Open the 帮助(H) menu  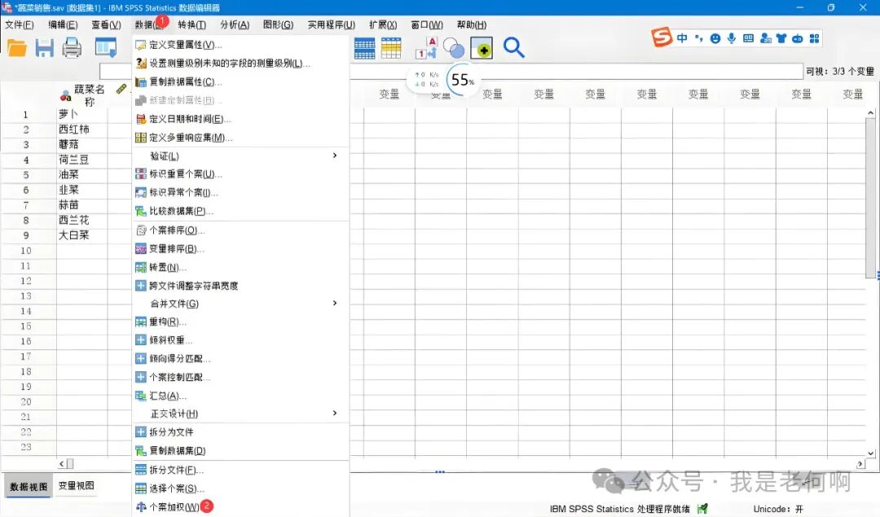pyautogui.click(x=472, y=24)
